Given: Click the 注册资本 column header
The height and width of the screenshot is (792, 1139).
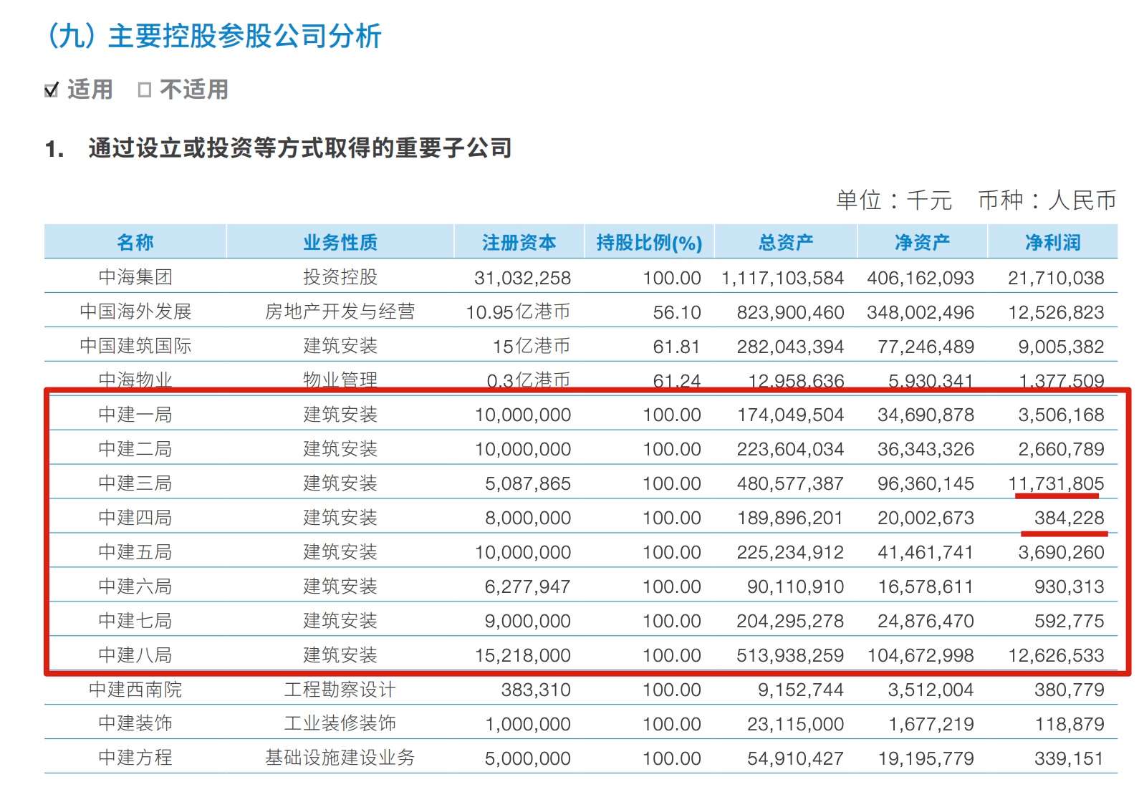Looking at the screenshot, I should (519, 243).
